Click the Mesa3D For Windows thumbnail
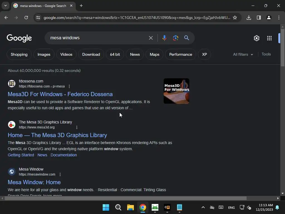Viewport: 285px width, 214px height. point(176,91)
